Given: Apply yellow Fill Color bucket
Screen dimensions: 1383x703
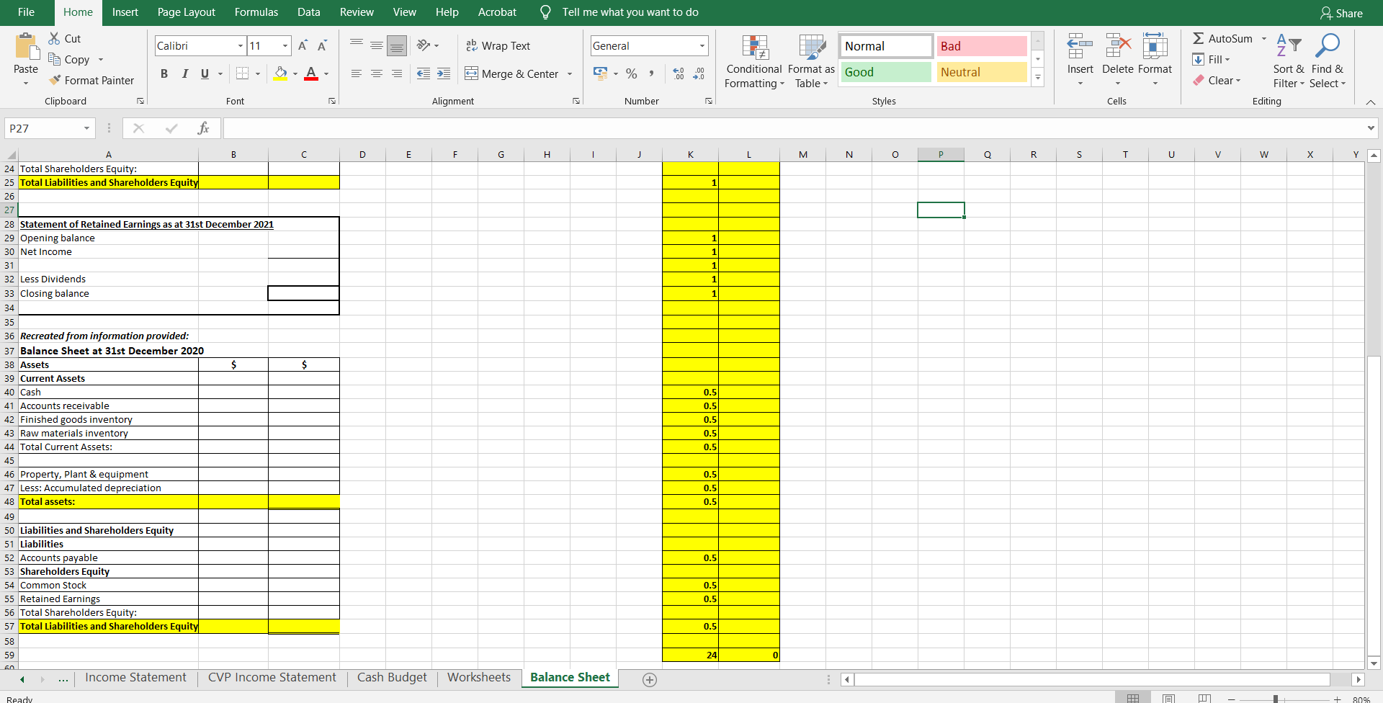Looking at the screenshot, I should click(281, 73).
